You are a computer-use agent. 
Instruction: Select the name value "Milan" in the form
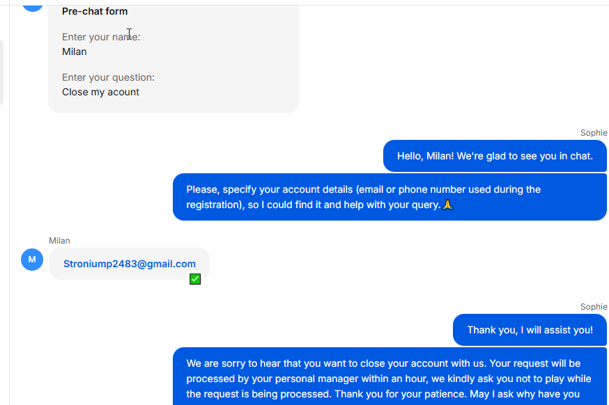point(75,51)
